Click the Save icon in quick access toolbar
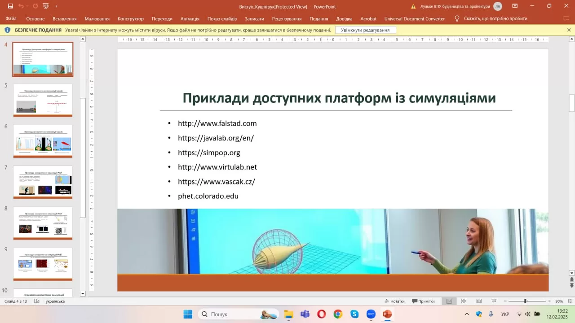 click(x=10, y=6)
